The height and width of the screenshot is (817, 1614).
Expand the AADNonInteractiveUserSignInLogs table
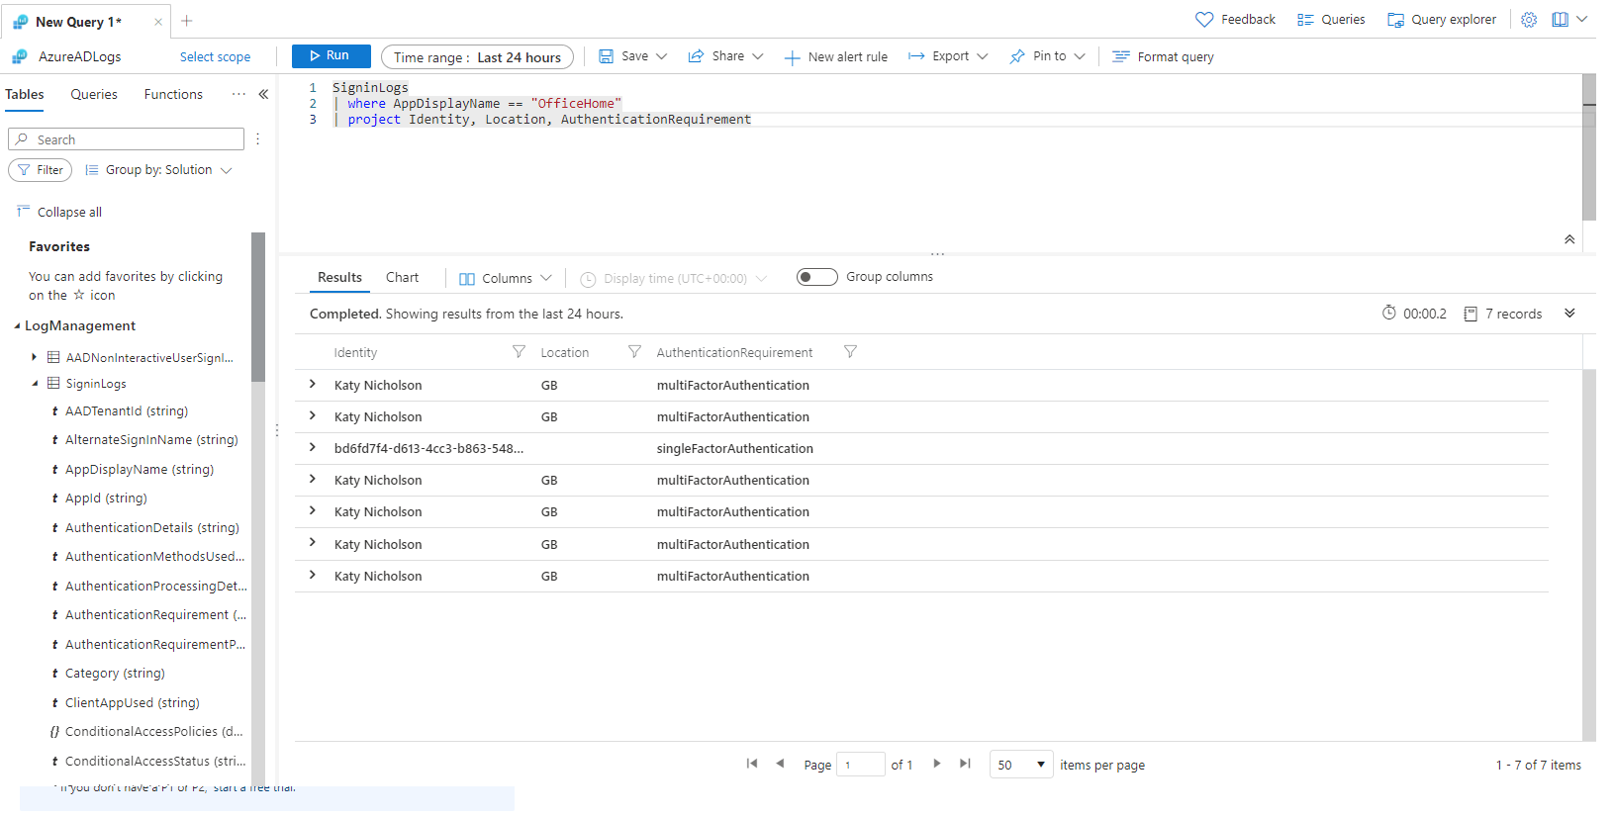34,357
